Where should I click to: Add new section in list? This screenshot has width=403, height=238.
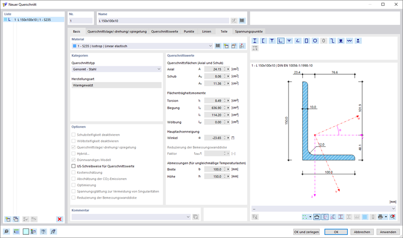click(8, 219)
